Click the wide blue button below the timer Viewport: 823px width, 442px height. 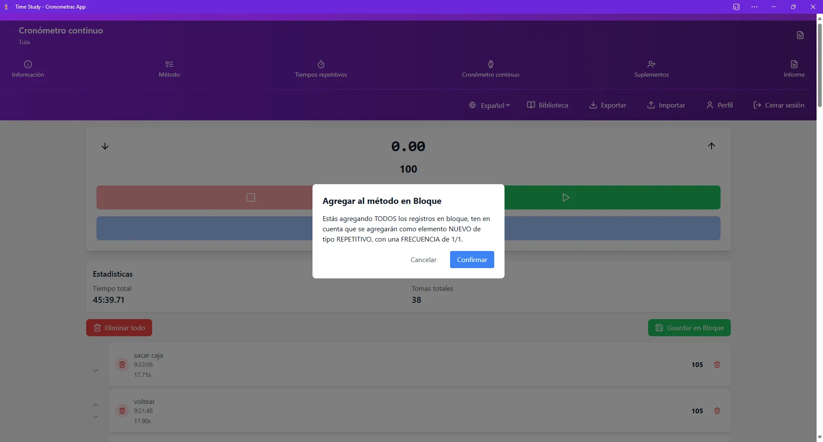204,228
